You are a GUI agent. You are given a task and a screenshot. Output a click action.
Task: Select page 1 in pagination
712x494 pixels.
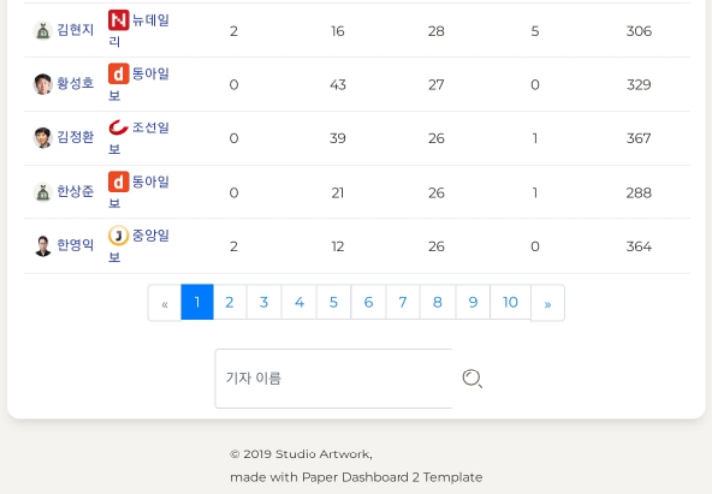(x=197, y=302)
